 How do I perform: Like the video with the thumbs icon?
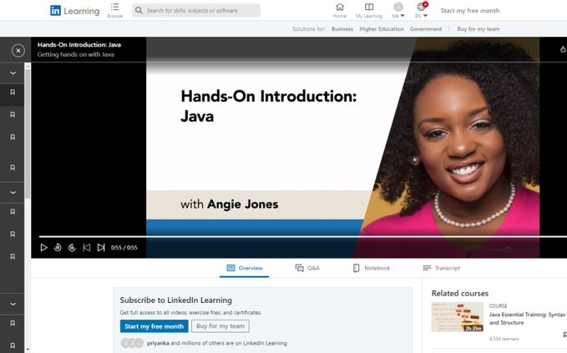click(x=563, y=49)
